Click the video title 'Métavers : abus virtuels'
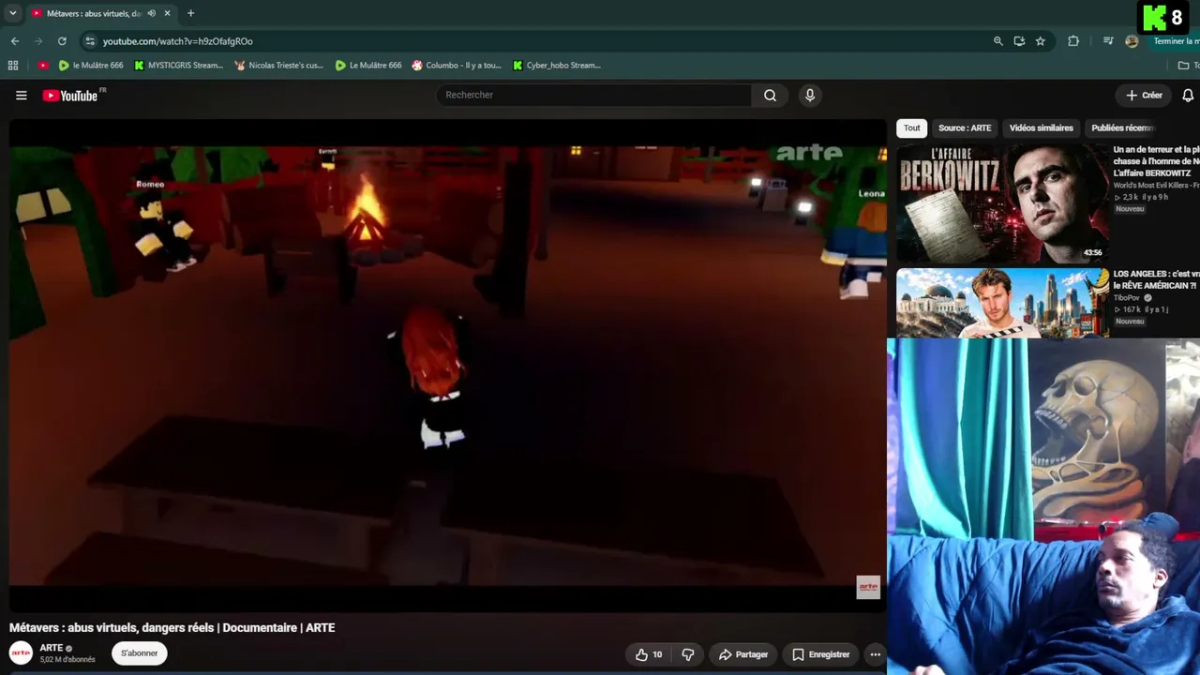Viewport: 1200px width, 675px height. coord(172,628)
